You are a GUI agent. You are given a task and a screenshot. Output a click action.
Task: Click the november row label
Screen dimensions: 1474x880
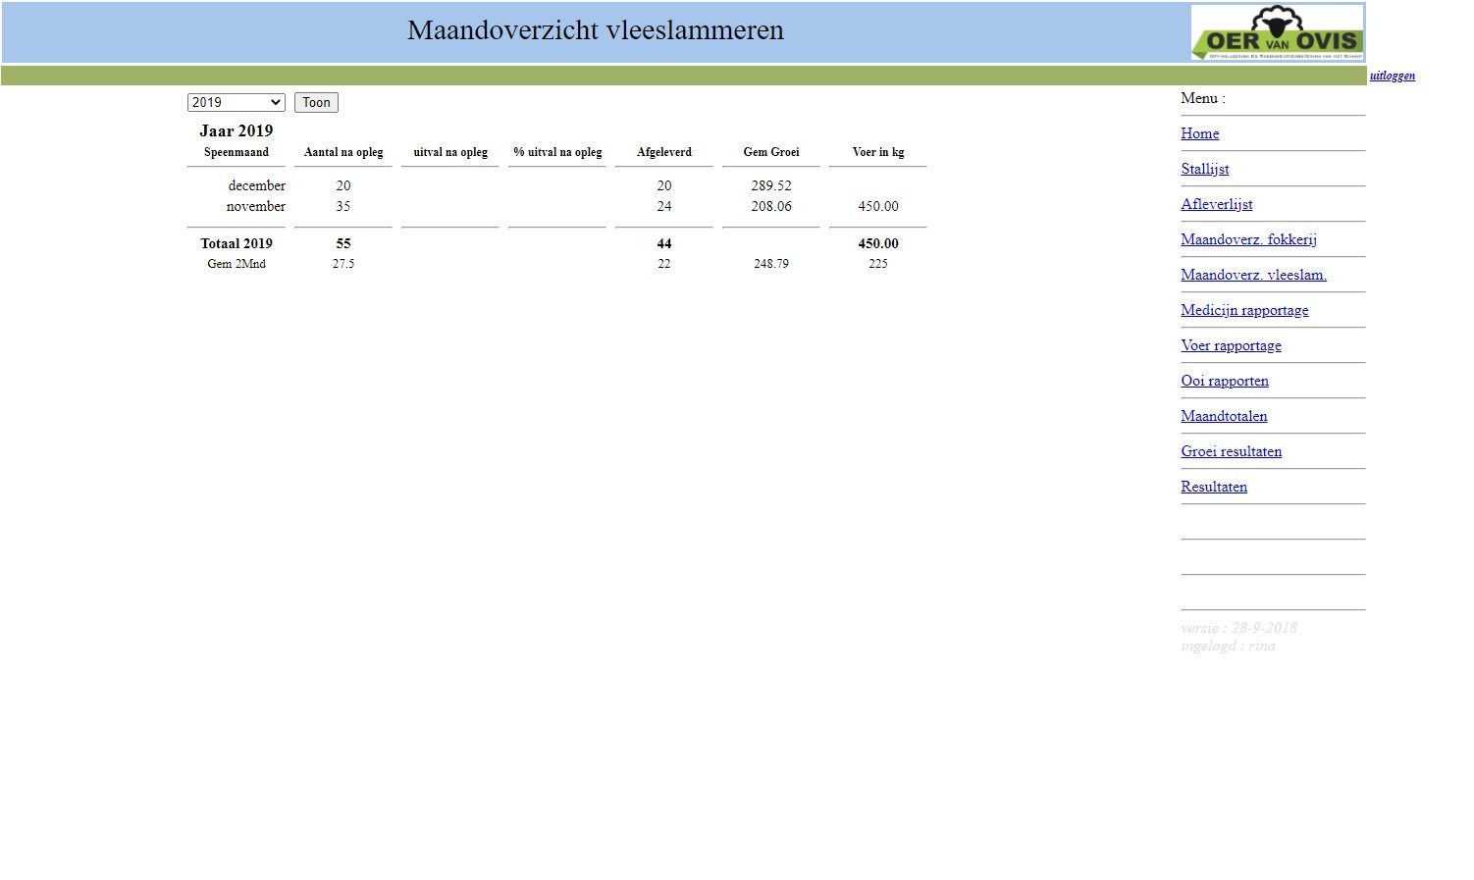[x=255, y=206]
